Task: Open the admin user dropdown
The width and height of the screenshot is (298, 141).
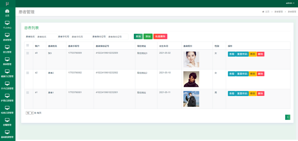Action: [x=290, y=3]
